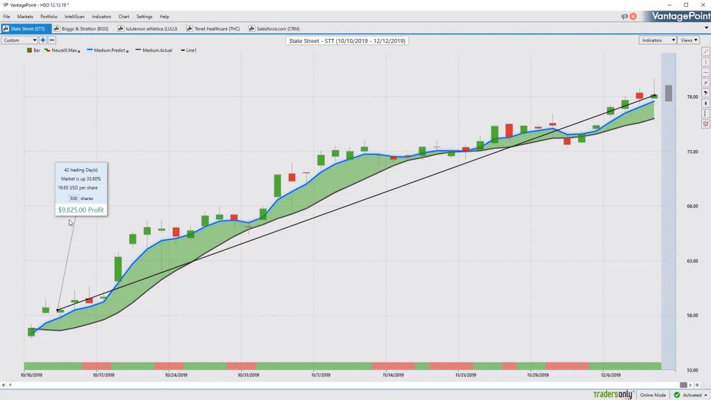Click the start point handle of Line1
Screen dimensions: 711x400
click(x=58, y=310)
